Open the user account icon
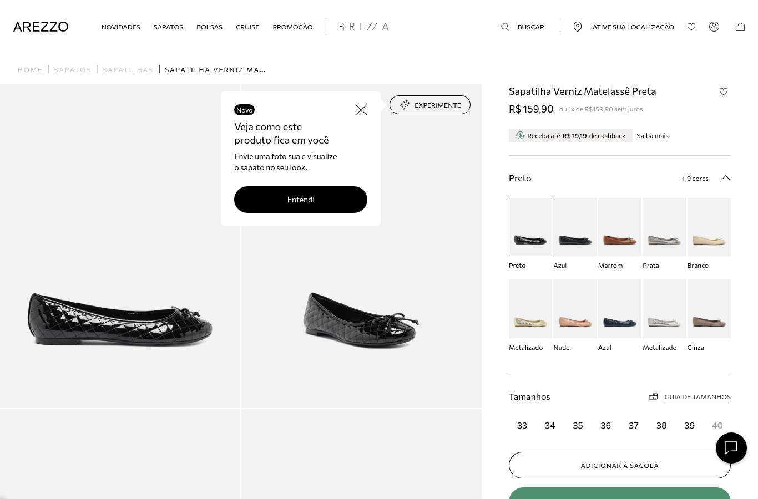 [714, 27]
